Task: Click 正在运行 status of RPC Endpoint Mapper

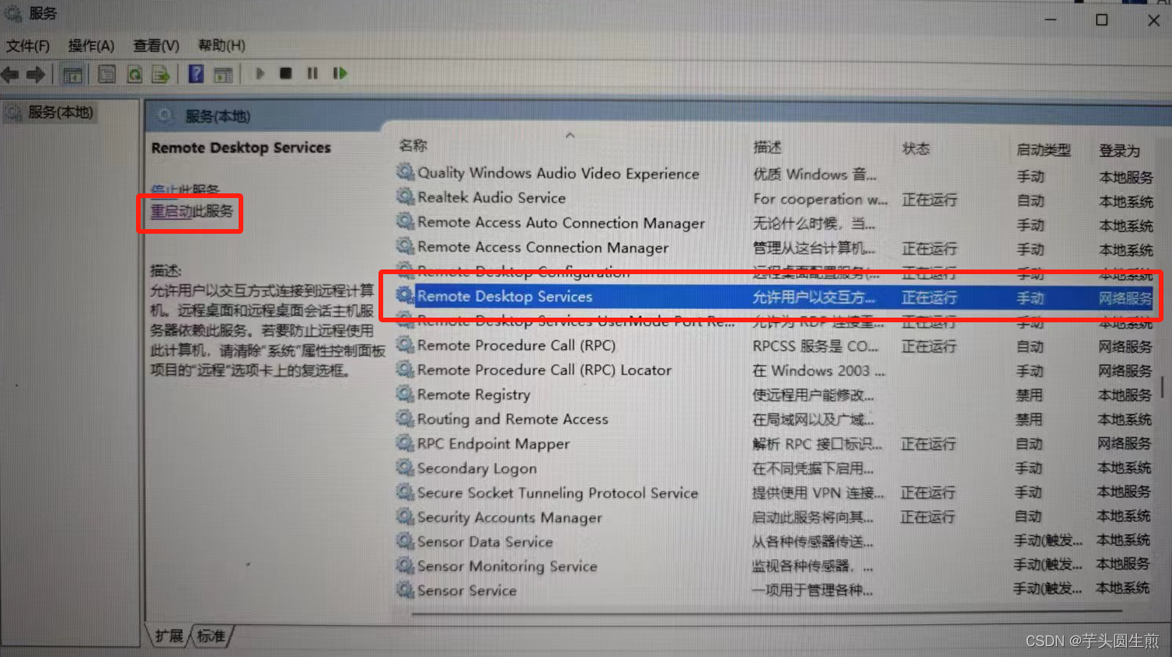Action: tap(928, 444)
